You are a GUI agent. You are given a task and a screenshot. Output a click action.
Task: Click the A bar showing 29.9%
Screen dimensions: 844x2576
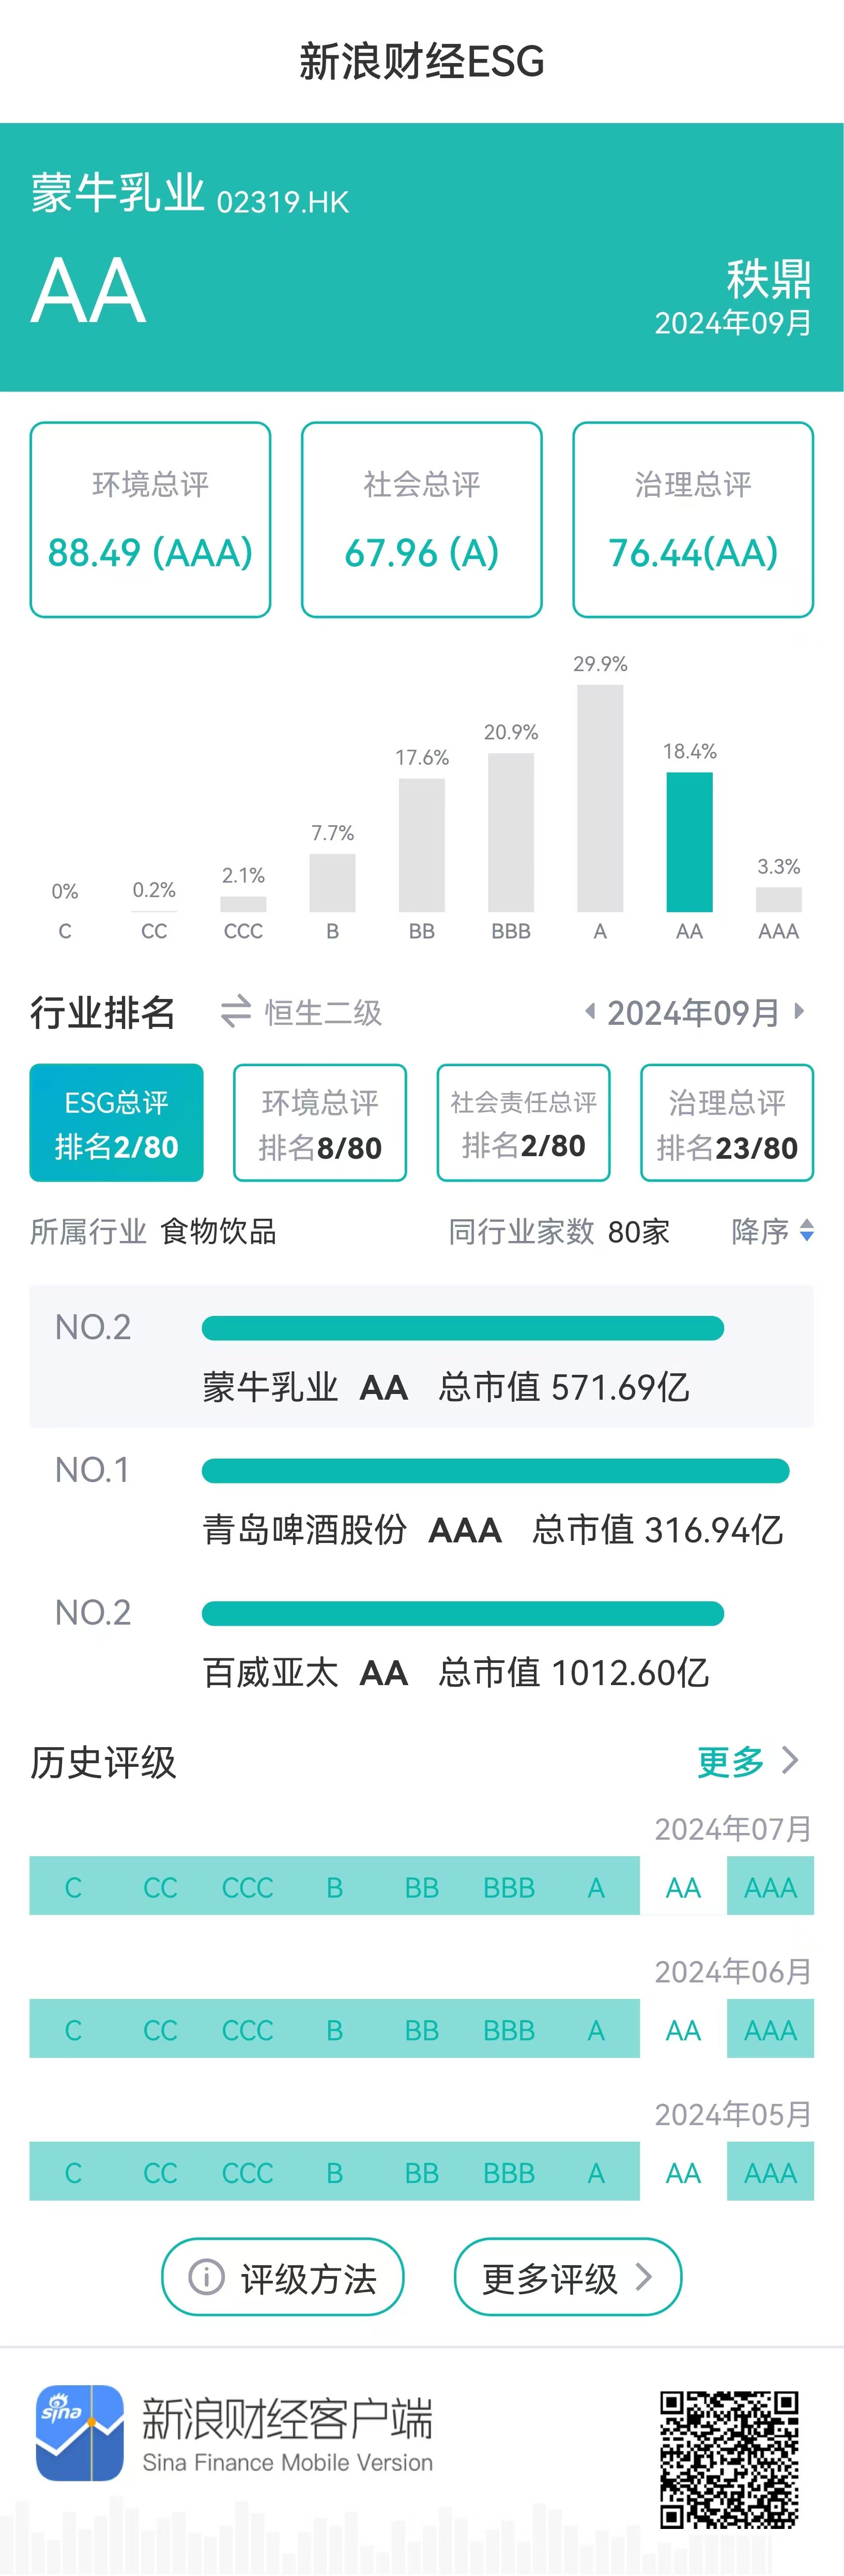click(x=600, y=798)
